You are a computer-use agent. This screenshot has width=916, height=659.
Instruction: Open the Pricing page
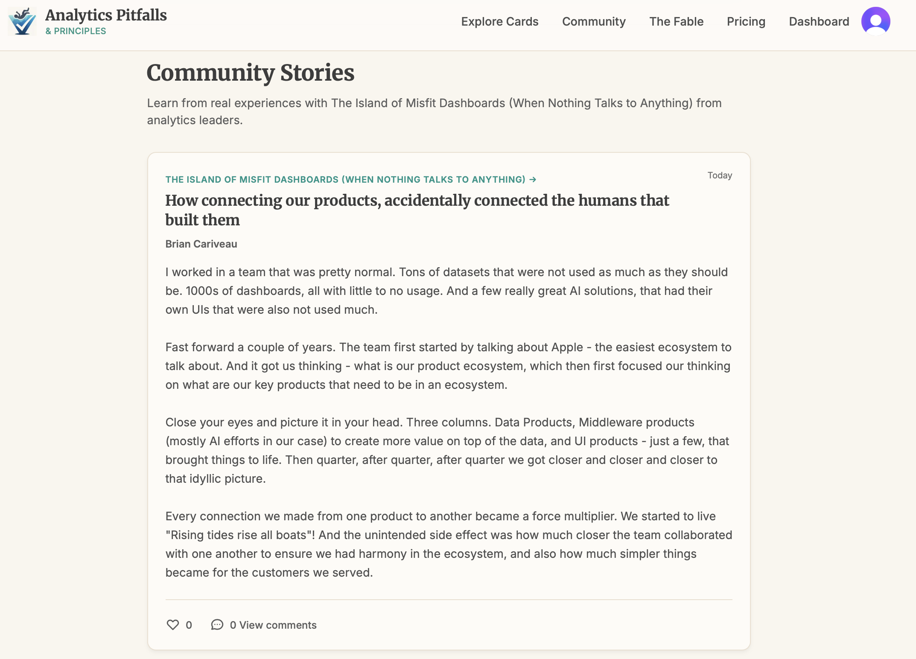pos(746,21)
